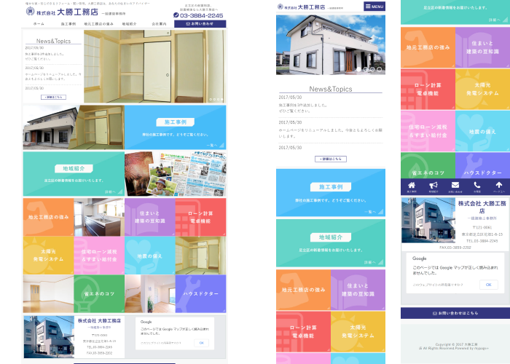
Task: Open the teal 地域紹介 tile in desktop view
Action: pyautogui.click(x=74, y=174)
